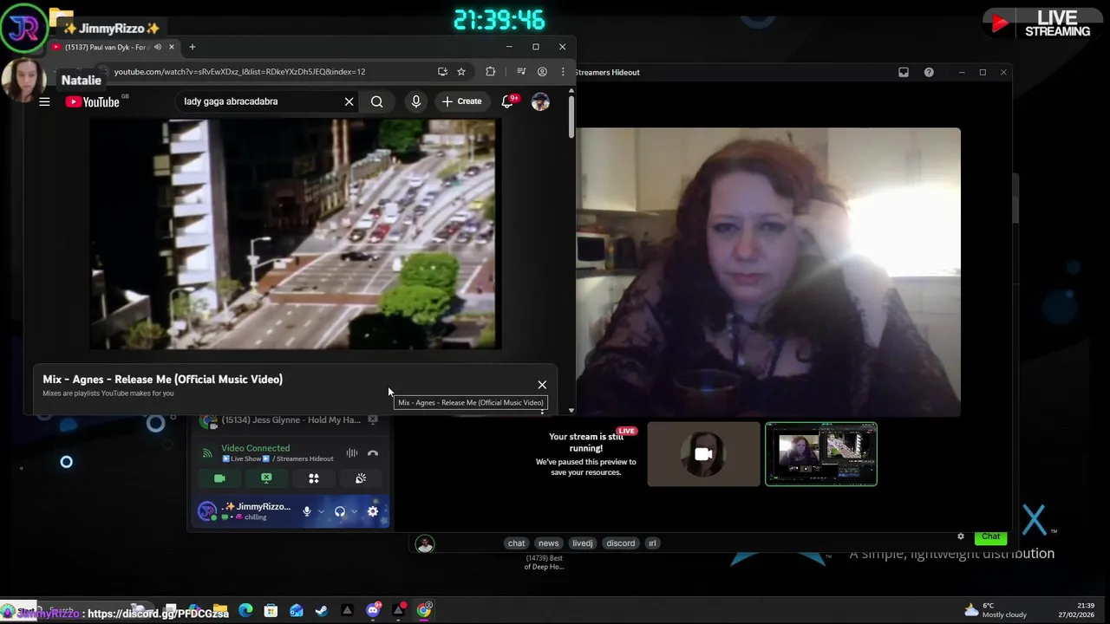Screen dimensions: 1110x624
Task: Run the YouTube search with magnifier button
Action: click(x=376, y=101)
